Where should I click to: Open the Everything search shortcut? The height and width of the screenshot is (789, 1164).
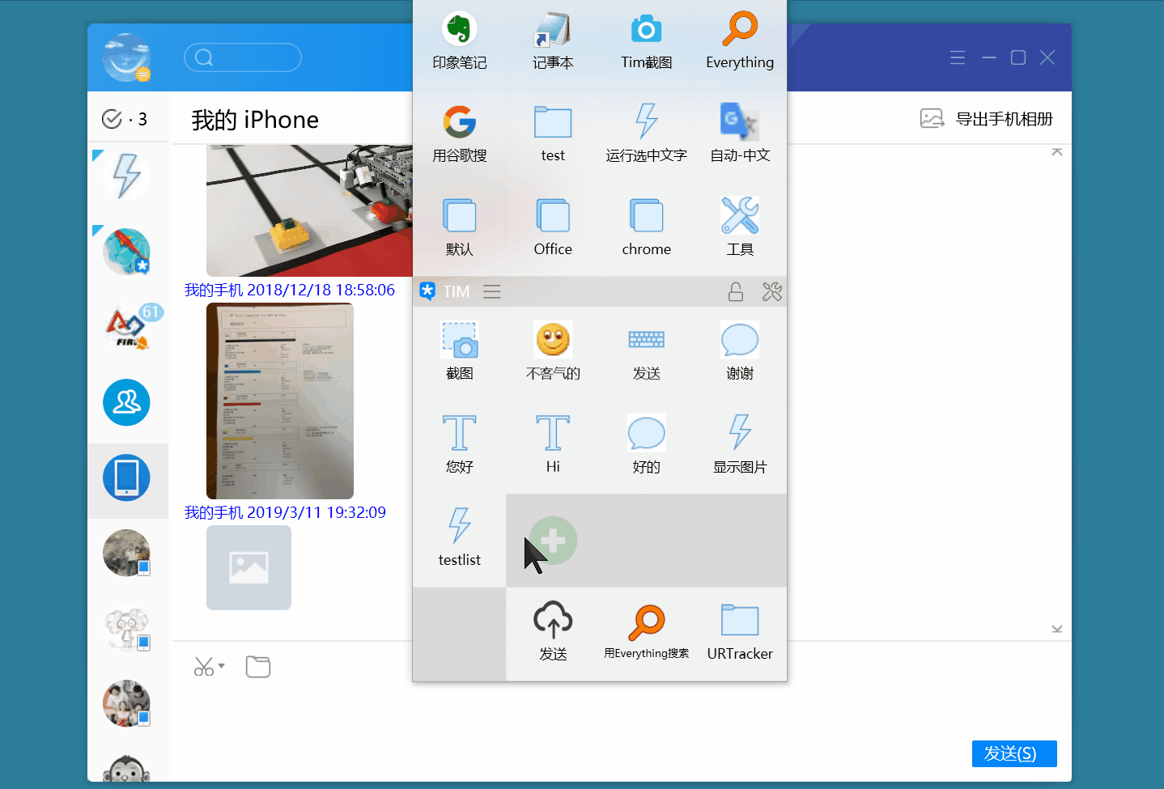click(740, 30)
